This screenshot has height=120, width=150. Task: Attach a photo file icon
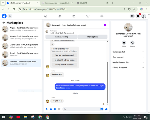pyautogui.click(x=51, y=109)
